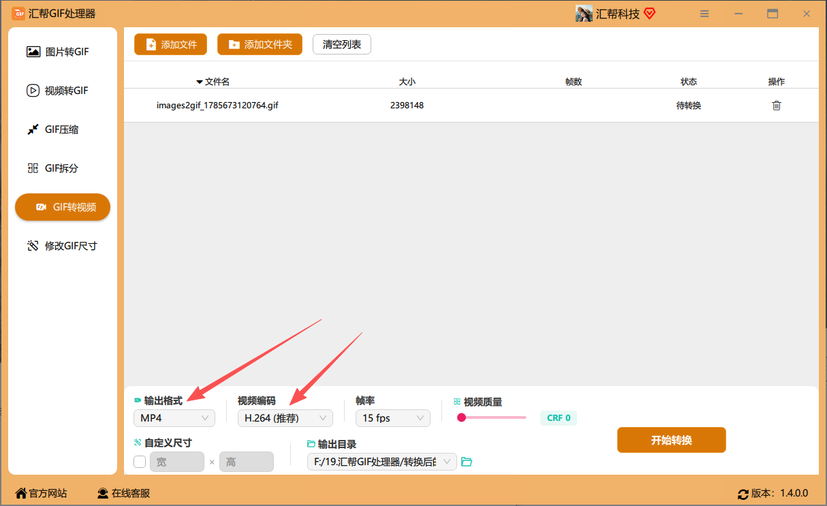Minimize the 汇帮GIF处理器 window
This screenshot has height=506, width=827.
coord(738,14)
